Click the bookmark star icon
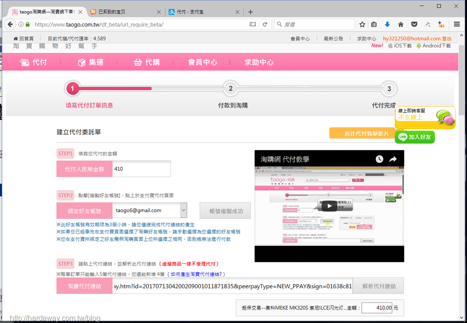Screen dimensions: 467x323 pos(362,25)
